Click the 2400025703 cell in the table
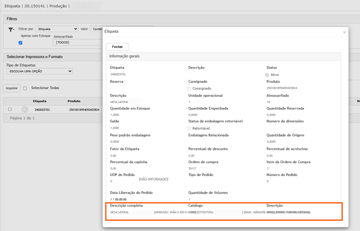The width and height of the screenshot is (360, 231). point(42,110)
